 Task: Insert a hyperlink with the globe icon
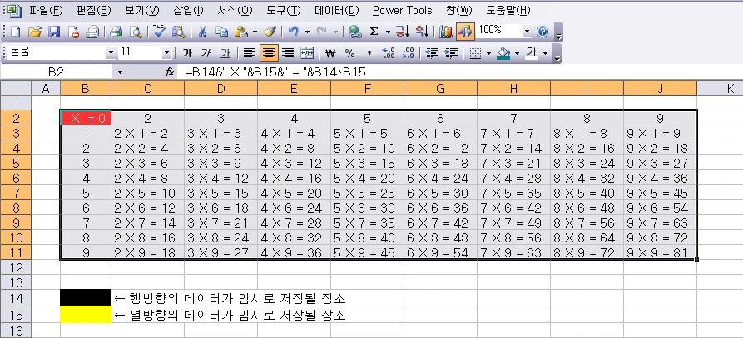coord(355,32)
